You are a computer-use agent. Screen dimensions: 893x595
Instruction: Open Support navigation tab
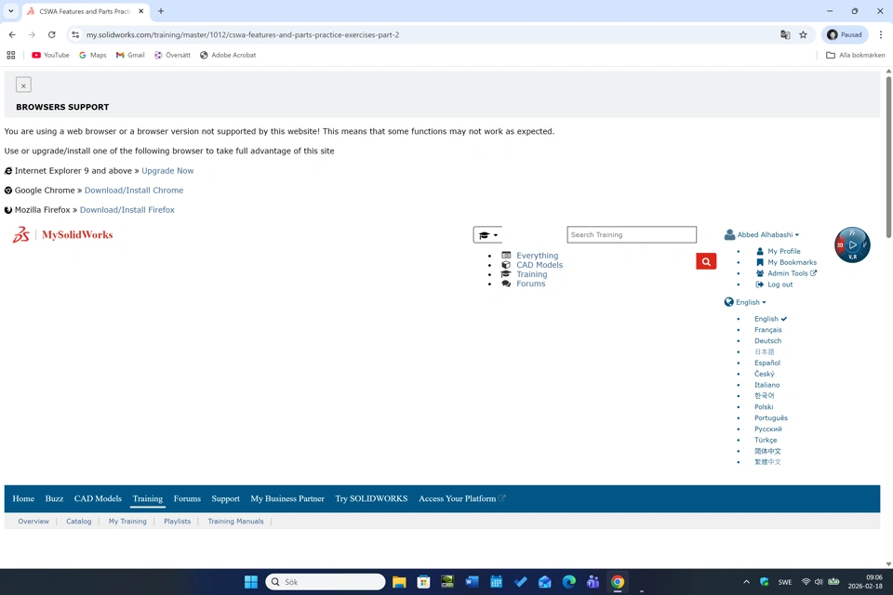(225, 498)
